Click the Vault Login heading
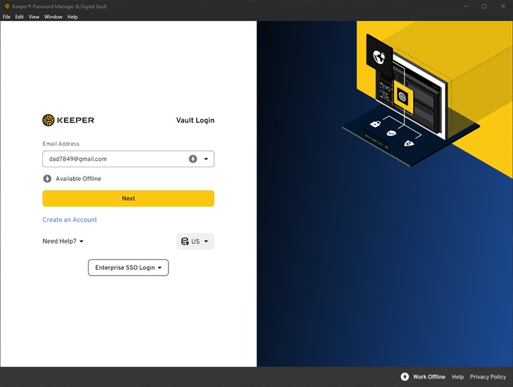513x387 pixels. [x=195, y=120]
